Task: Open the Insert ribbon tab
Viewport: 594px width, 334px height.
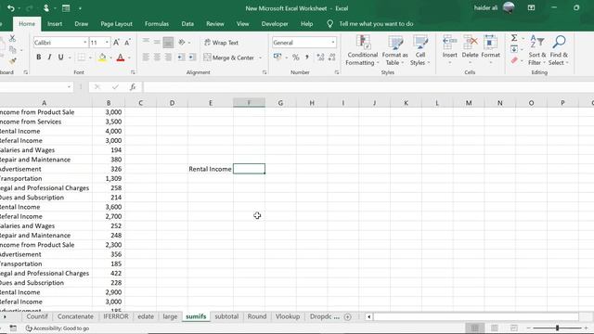Action: click(x=55, y=23)
